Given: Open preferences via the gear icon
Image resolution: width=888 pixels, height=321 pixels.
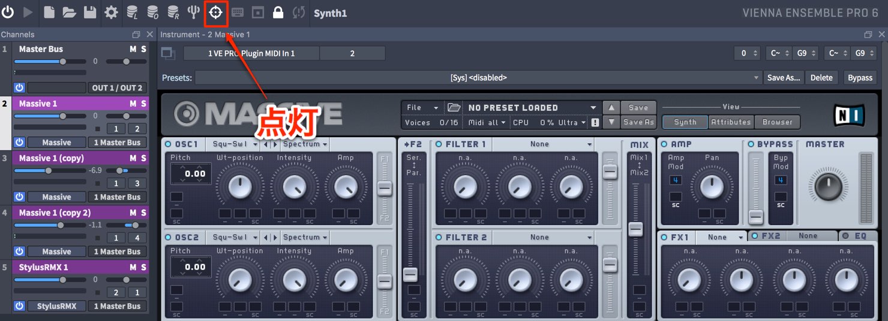Looking at the screenshot, I should (x=111, y=12).
